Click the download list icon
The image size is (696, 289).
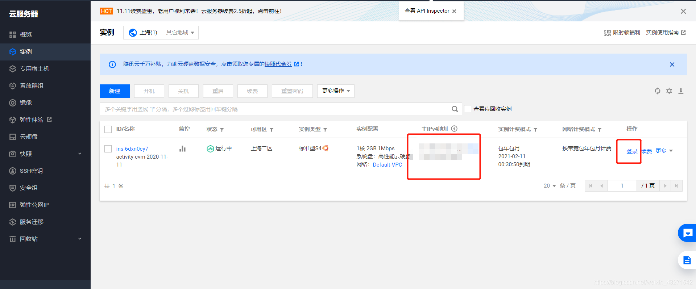tap(681, 91)
